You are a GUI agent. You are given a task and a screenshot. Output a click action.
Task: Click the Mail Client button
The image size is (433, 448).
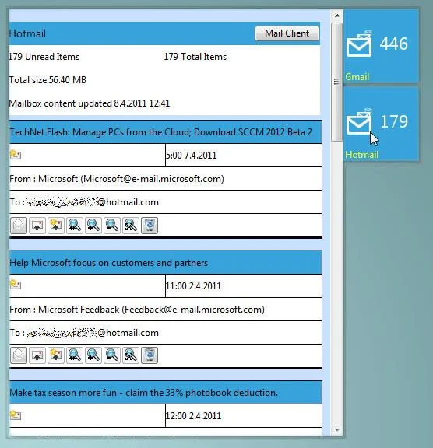point(287,33)
